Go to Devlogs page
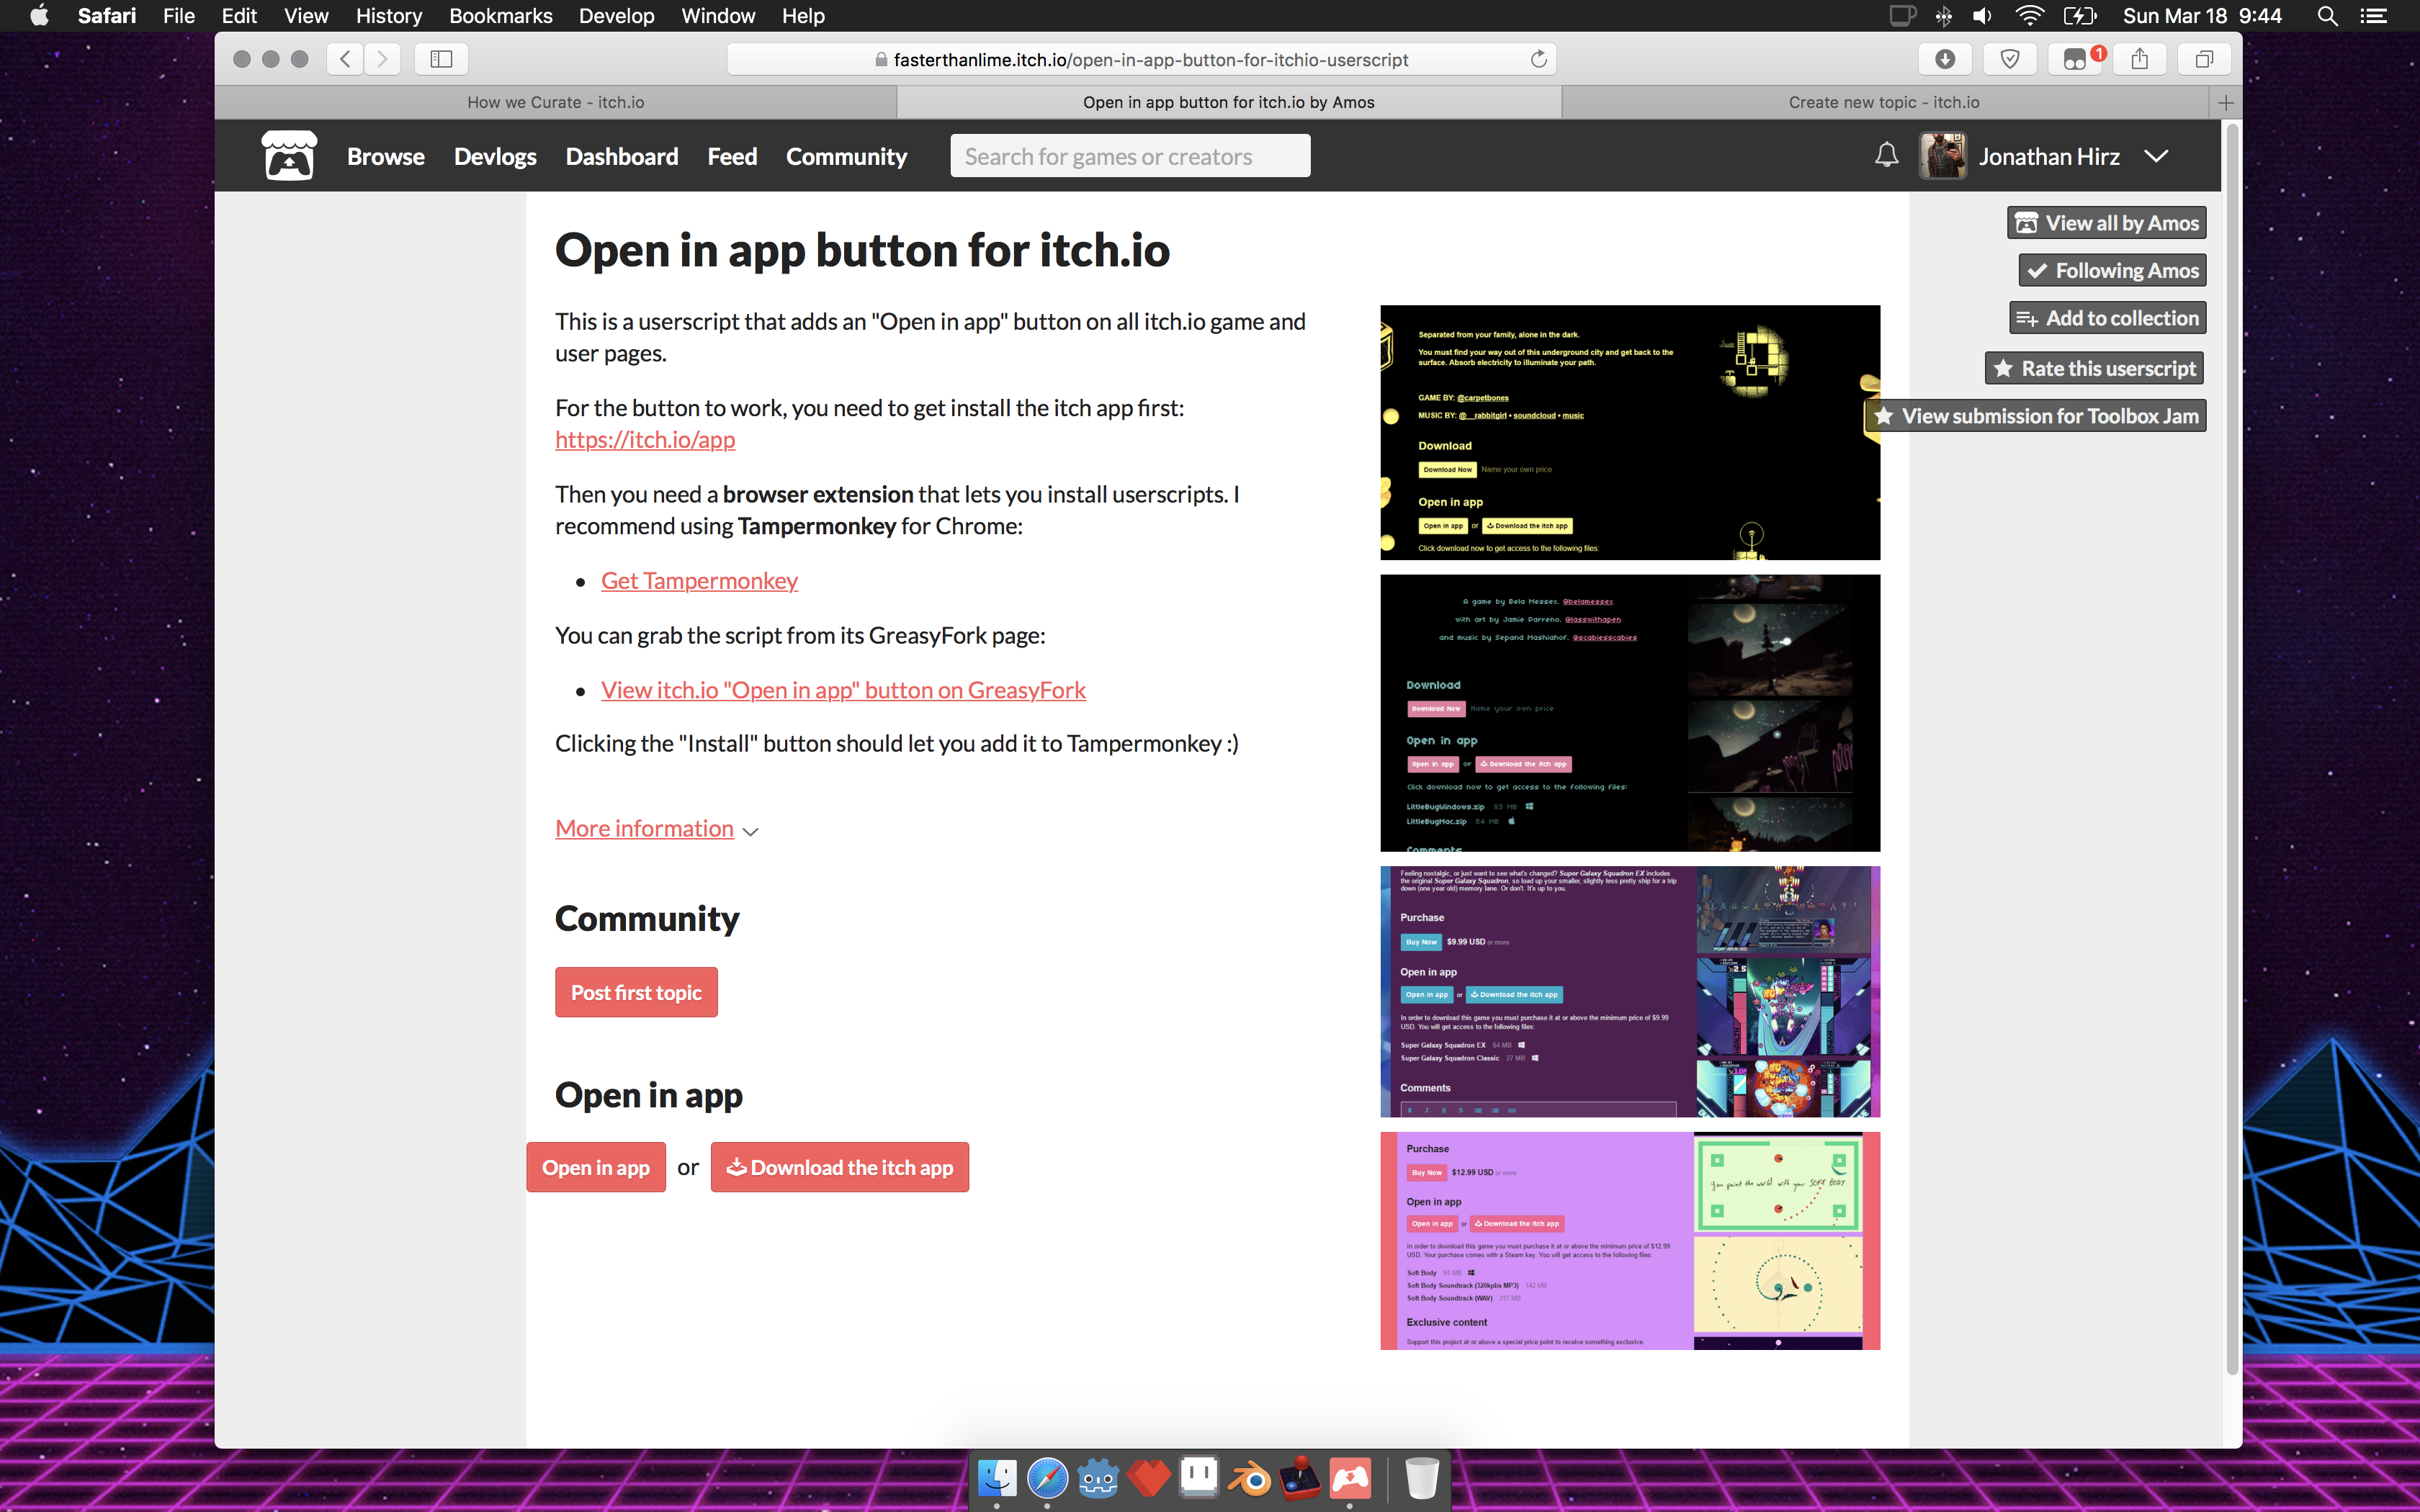 [495, 156]
